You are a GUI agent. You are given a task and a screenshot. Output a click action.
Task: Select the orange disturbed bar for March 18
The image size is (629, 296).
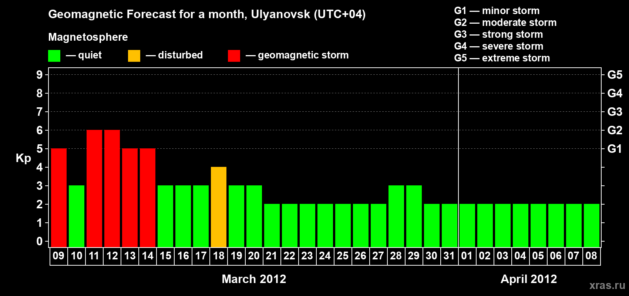coord(219,207)
